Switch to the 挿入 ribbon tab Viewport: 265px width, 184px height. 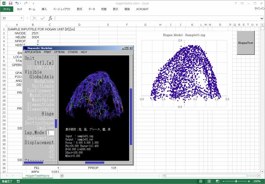click(x=44, y=9)
